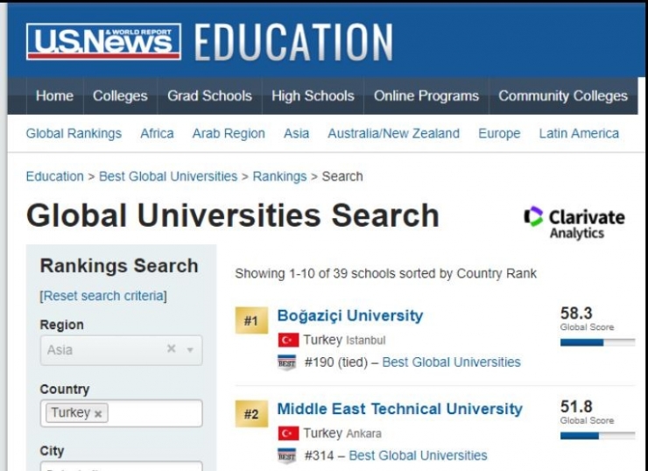Click the EDUCATION header title
Screen dimensions: 648x471
click(x=293, y=42)
